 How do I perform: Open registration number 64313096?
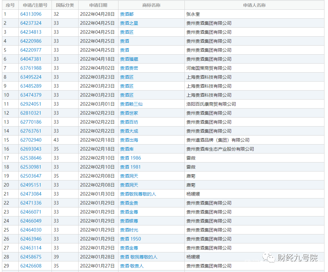coord(31,14)
